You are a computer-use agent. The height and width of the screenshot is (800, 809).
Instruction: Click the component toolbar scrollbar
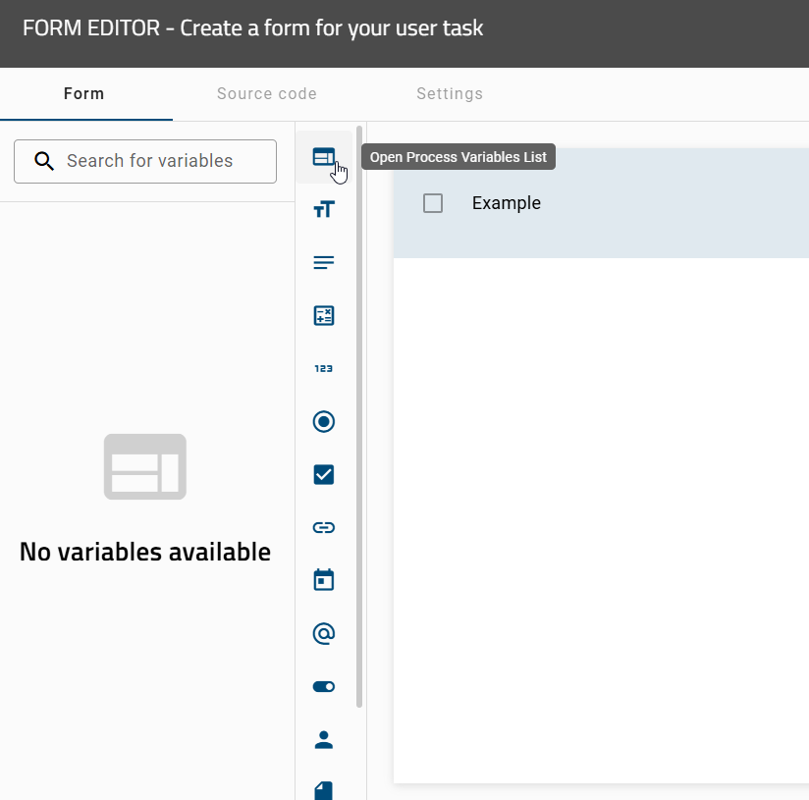(x=359, y=422)
